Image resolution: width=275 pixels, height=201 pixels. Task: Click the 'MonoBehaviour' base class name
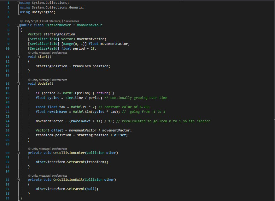pyautogui.click(x=90, y=25)
